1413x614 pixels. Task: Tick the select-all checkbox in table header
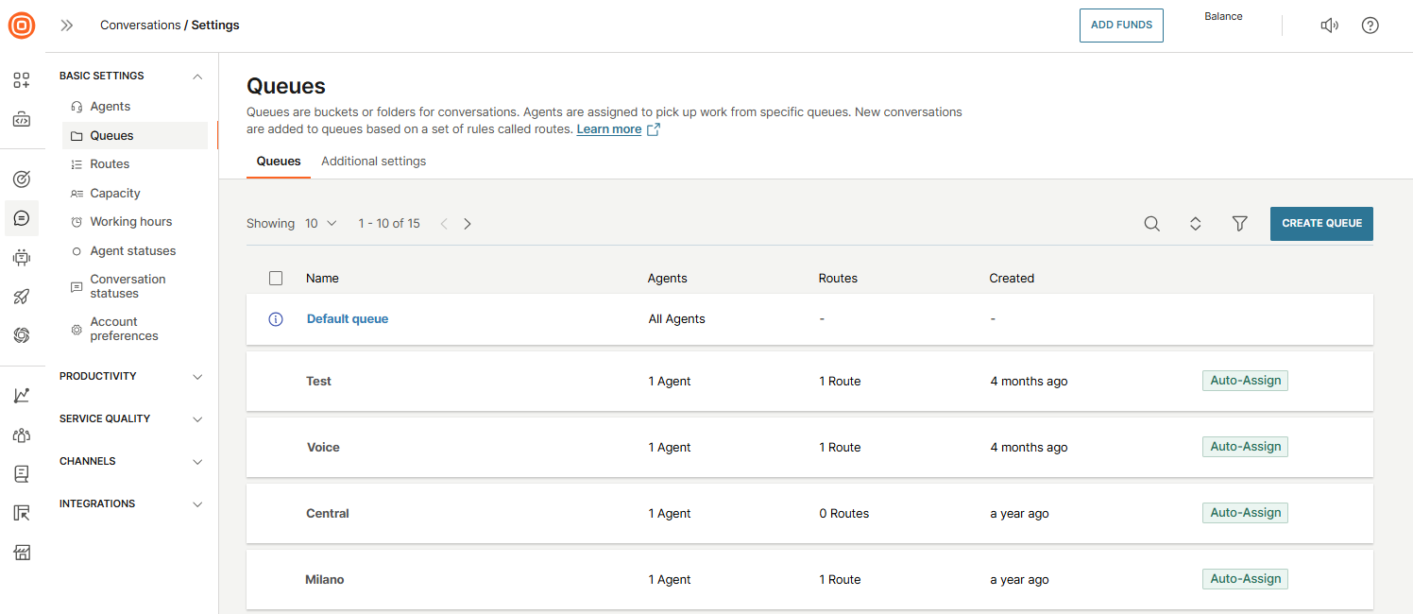pos(276,278)
